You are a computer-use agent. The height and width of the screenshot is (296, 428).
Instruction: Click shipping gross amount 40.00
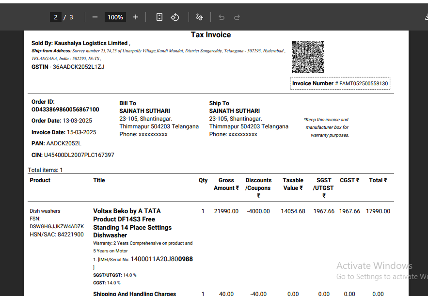click(x=226, y=294)
